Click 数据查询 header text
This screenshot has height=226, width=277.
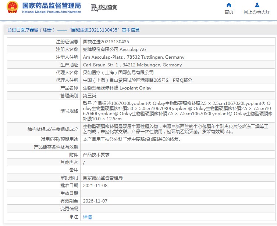point(107,7)
